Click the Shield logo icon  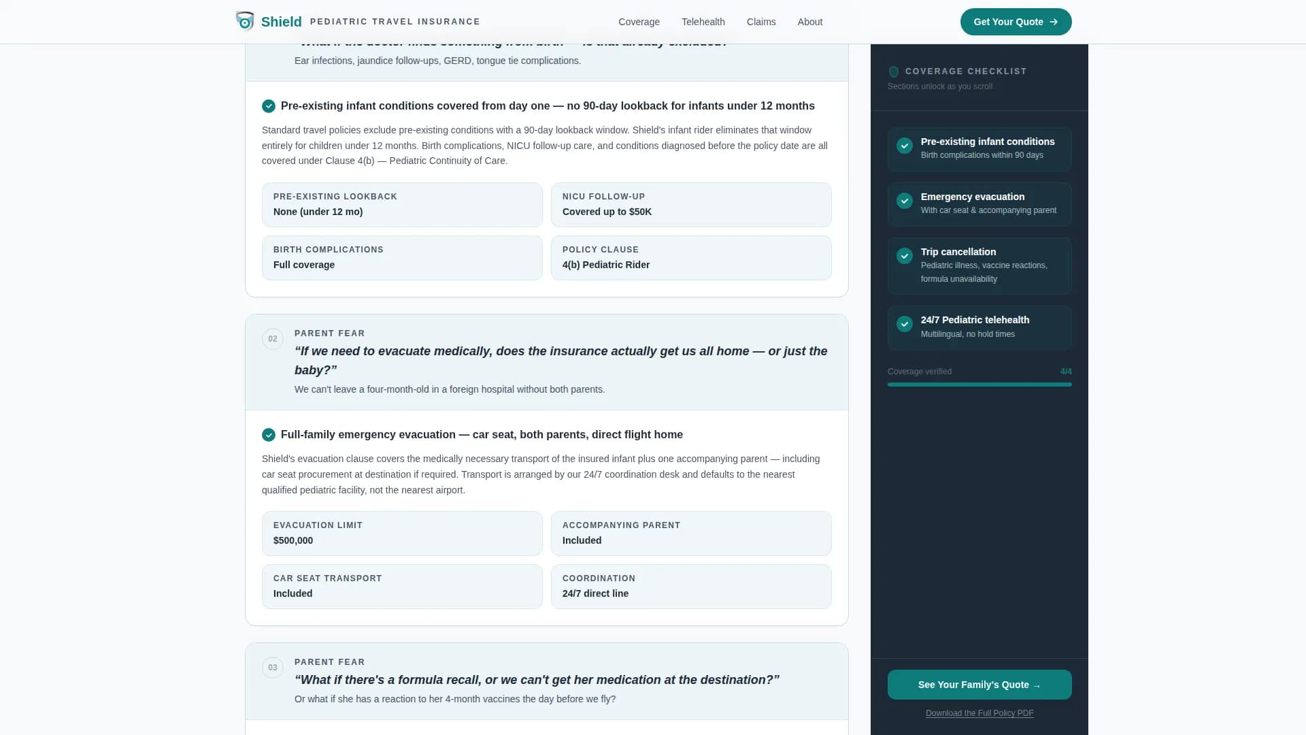coord(245,21)
